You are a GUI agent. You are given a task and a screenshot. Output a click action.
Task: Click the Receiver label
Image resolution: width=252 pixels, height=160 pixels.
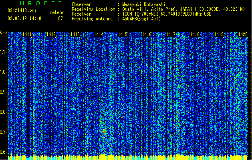coord(81,14)
